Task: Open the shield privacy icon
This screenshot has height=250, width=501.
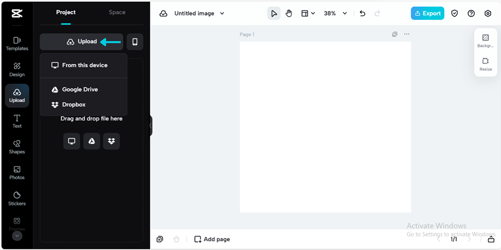Action: click(x=454, y=13)
